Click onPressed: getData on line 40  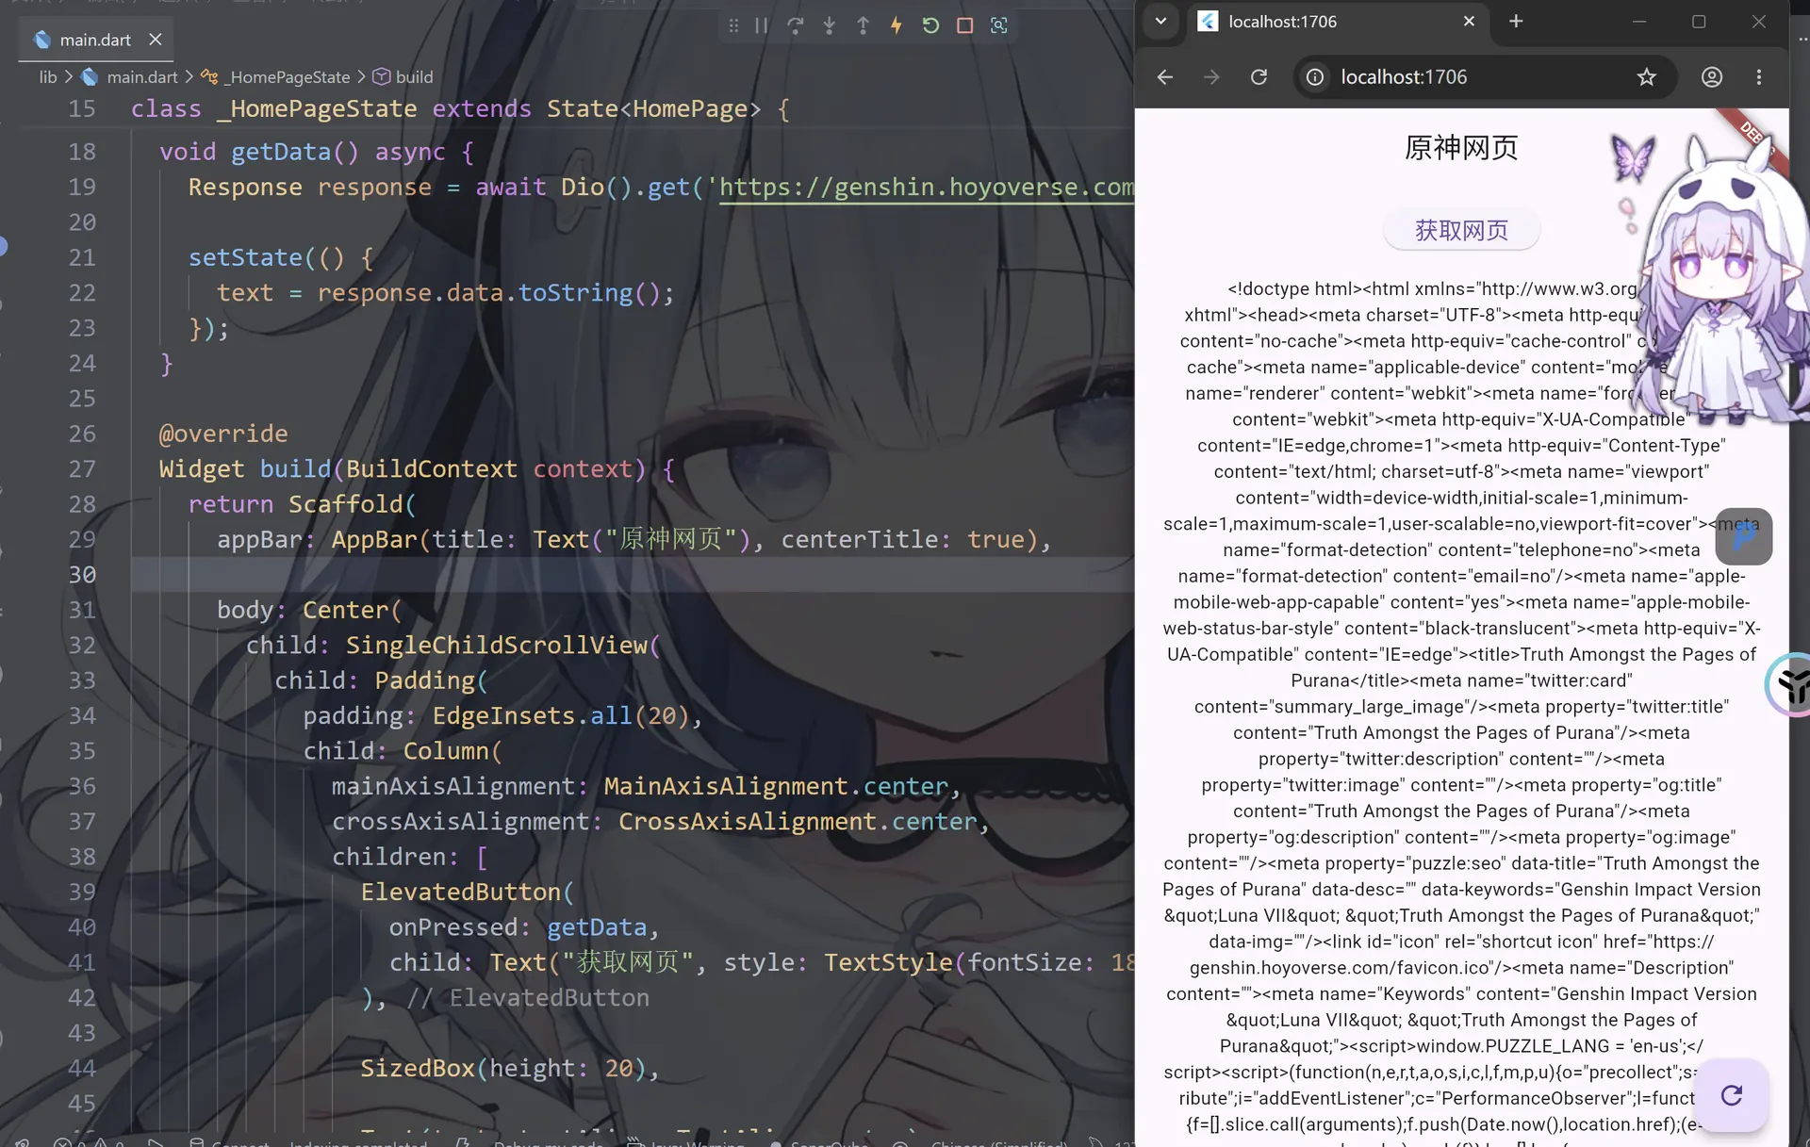pyautogui.click(x=524, y=927)
